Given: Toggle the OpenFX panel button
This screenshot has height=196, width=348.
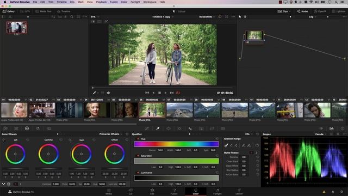Looking at the screenshot, I should [x=320, y=11].
